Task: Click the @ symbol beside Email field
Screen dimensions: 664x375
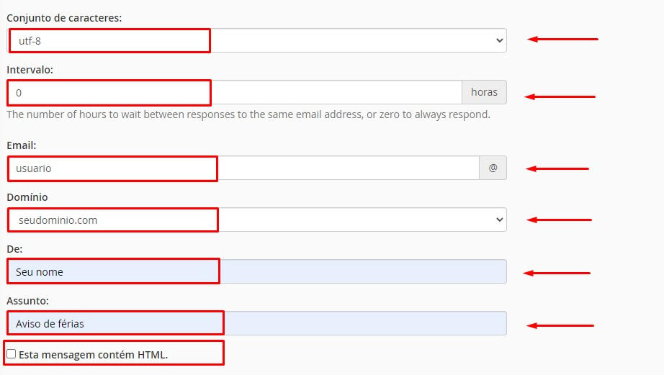Action: [x=493, y=168]
